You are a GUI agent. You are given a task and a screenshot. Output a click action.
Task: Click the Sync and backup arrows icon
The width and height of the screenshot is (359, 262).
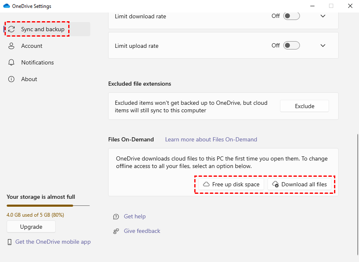pyautogui.click(x=12, y=29)
